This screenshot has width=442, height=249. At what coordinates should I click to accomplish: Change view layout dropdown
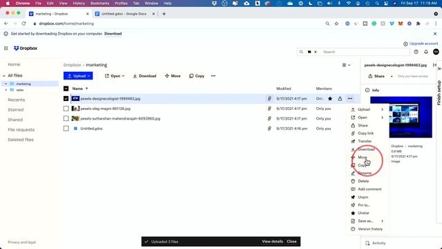(x=346, y=65)
